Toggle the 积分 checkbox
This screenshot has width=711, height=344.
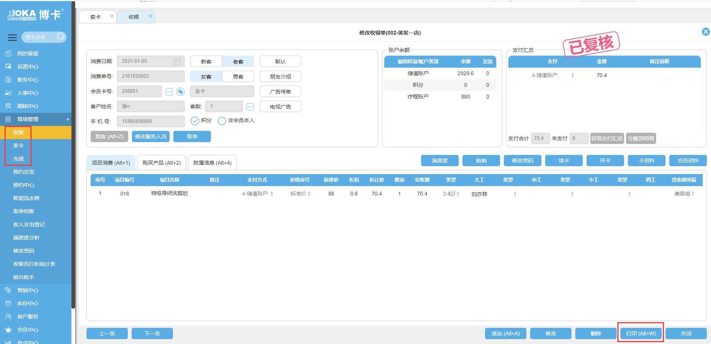195,121
